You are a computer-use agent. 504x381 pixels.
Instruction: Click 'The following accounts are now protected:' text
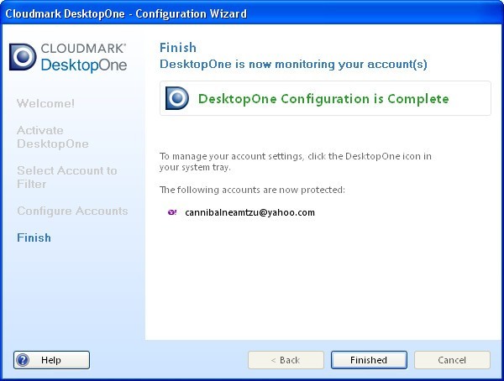click(252, 190)
